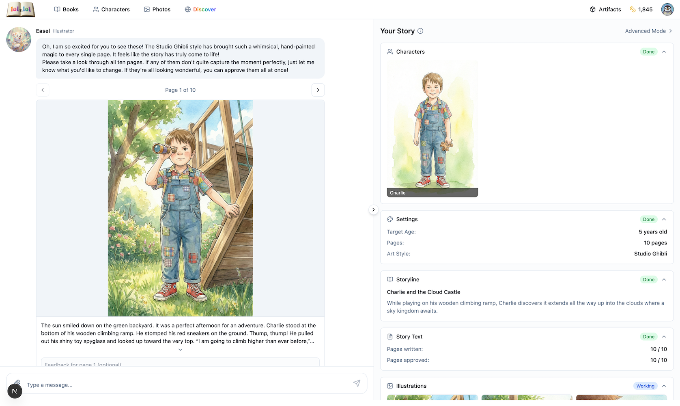Go to the next story page
The image size is (680, 406).
318,90
